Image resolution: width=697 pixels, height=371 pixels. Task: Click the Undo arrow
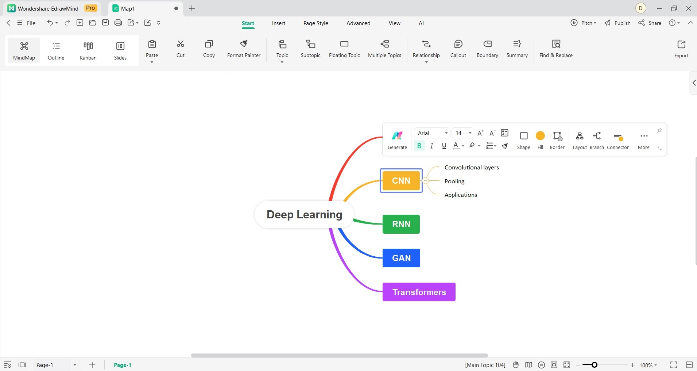(x=50, y=23)
